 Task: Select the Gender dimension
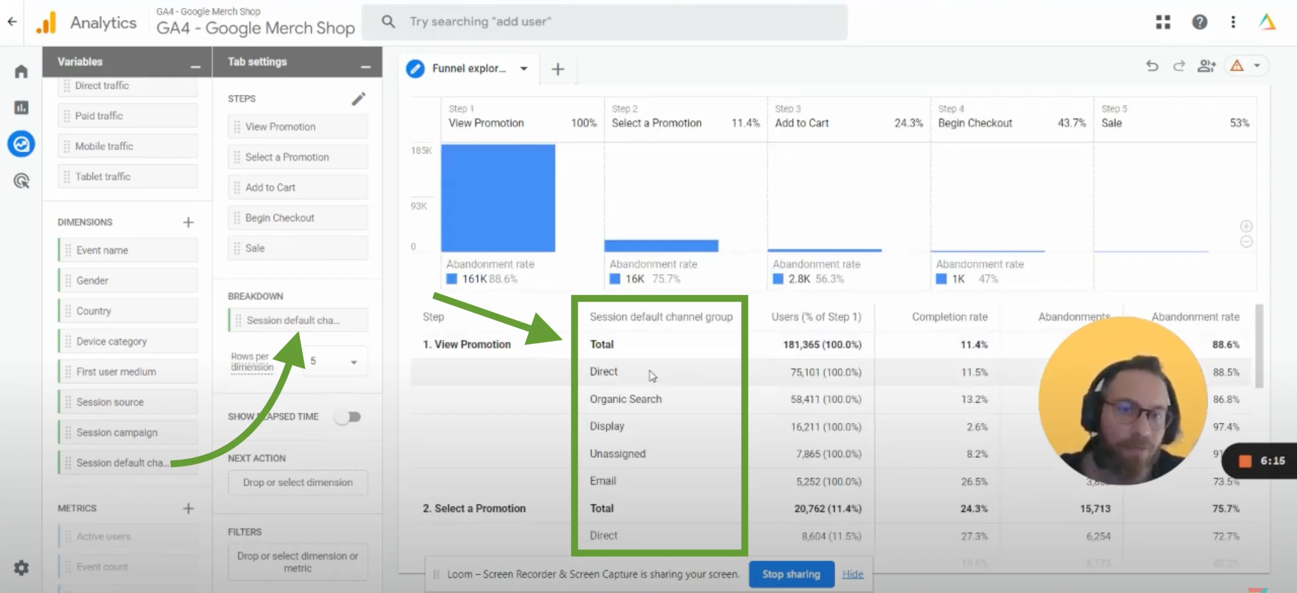(x=128, y=281)
